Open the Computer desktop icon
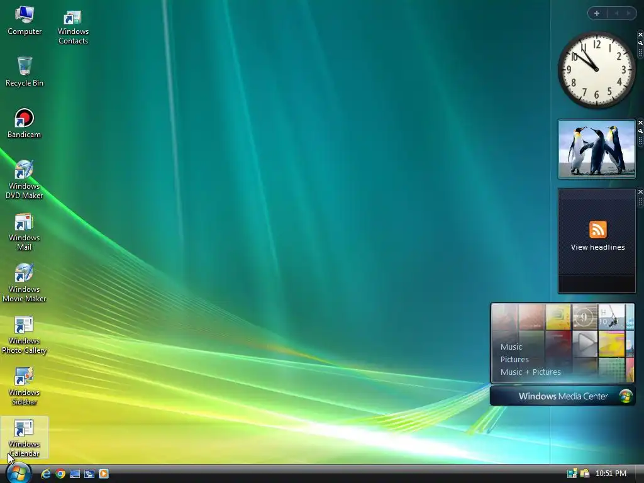Viewport: 644px width, 483px height. 25,21
